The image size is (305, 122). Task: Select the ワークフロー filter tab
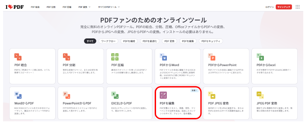pyautogui.click(x=108, y=41)
